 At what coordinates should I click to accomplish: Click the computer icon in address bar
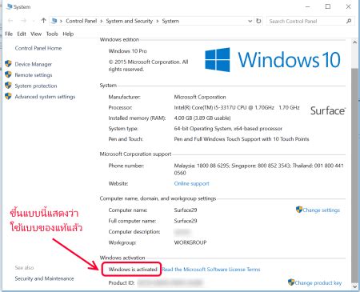coord(54,21)
